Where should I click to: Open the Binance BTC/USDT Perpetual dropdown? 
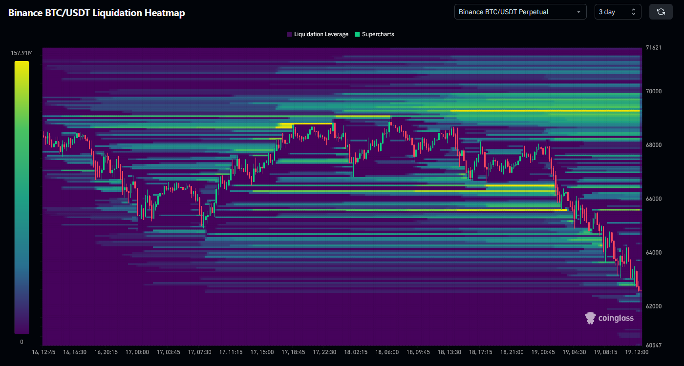520,12
